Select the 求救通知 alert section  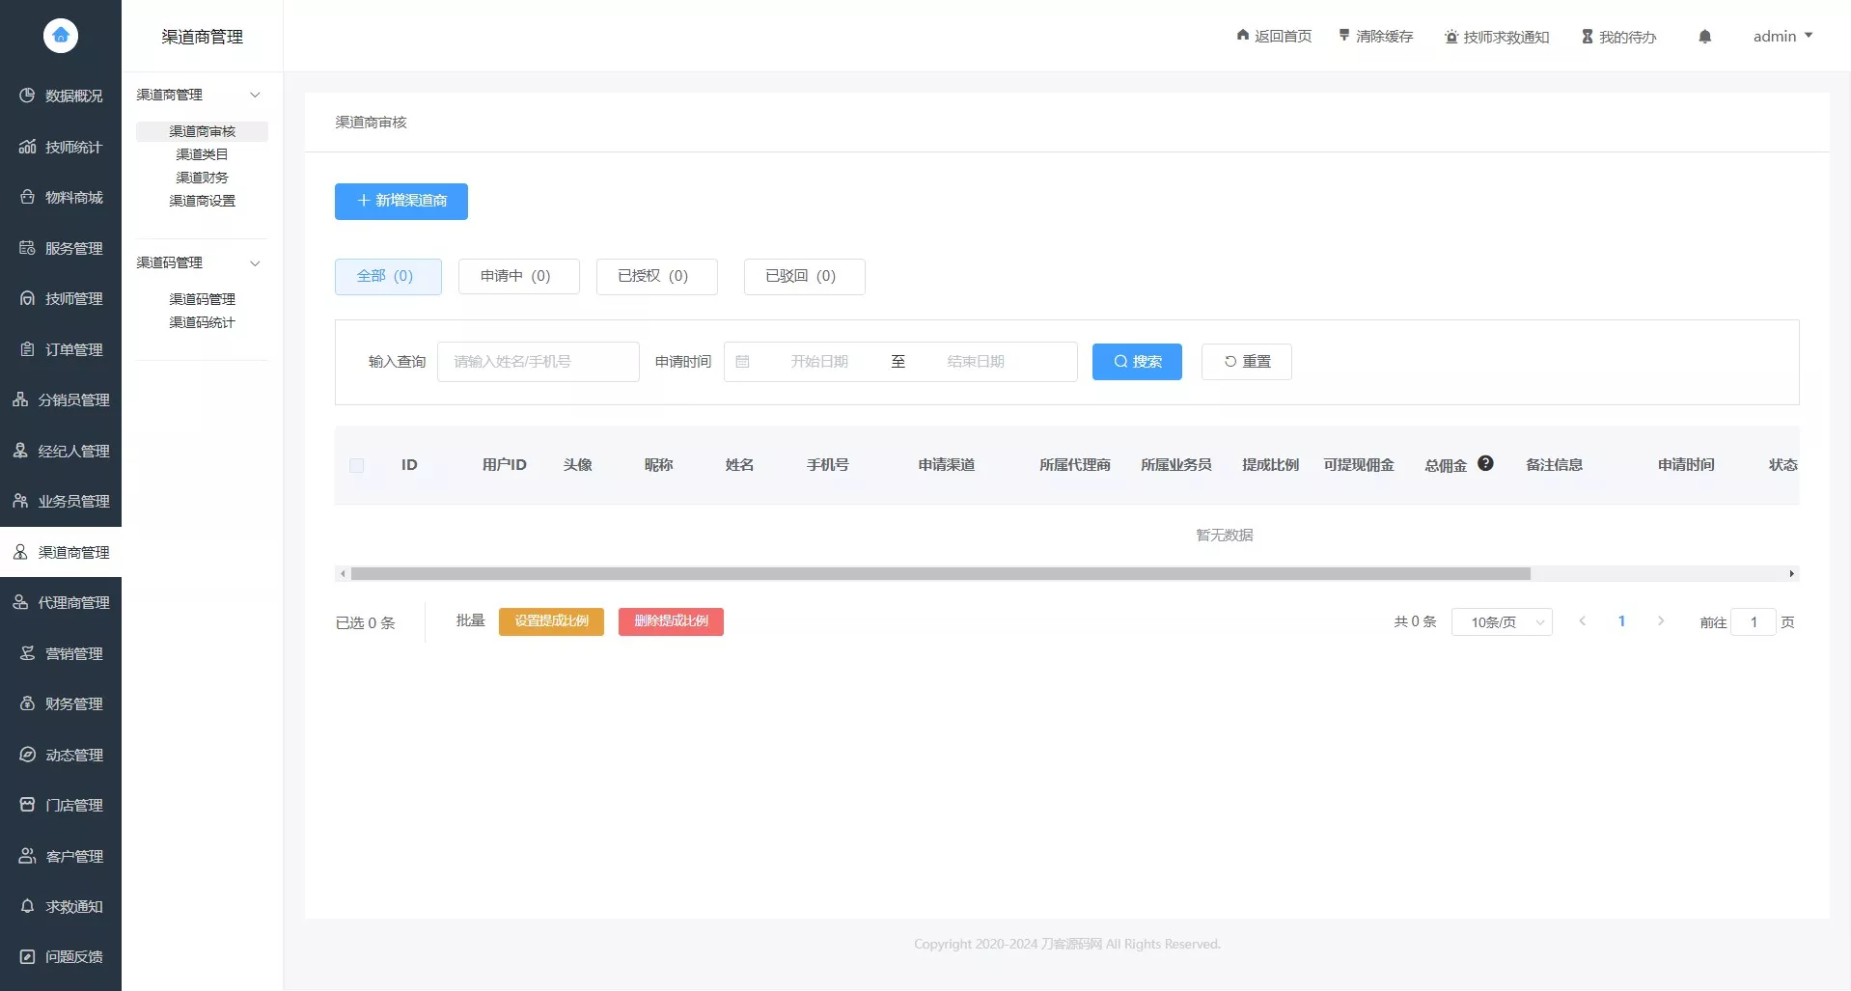tap(26, 906)
